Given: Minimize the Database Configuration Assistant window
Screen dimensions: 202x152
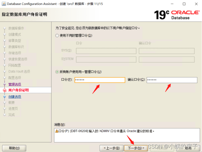Looking at the screenshot, I should (x=172, y=4).
